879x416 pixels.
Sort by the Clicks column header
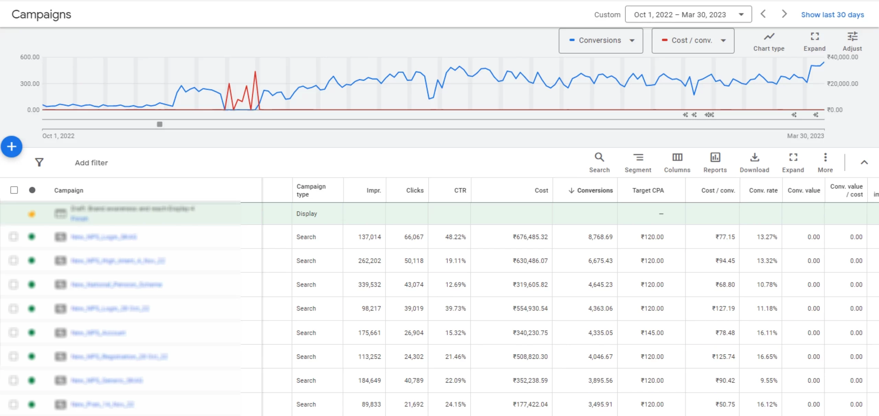pos(414,190)
